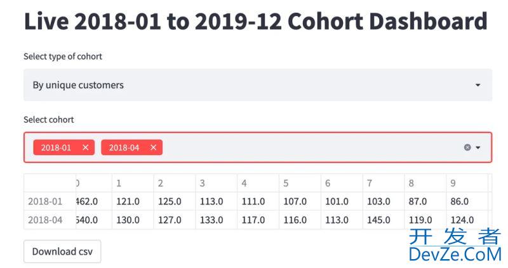Screen dimensions: 508x268
Task: Clear all selected cohorts icon
Action: [467, 147]
